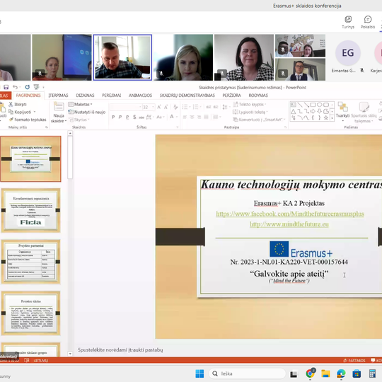382x382 pixels.
Task: Increase the font size
Action: pos(159,107)
